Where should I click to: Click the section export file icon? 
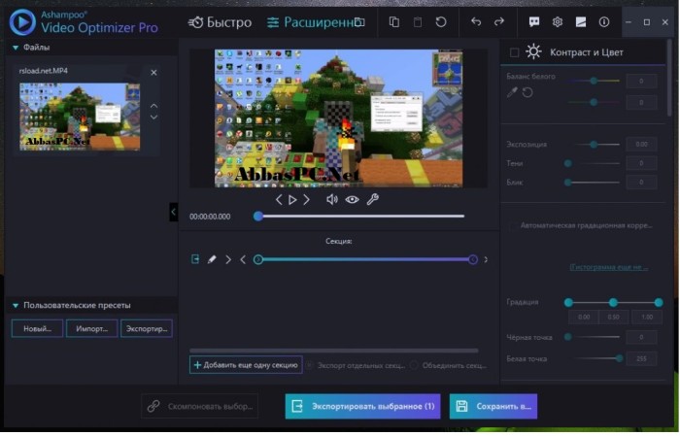(195, 259)
